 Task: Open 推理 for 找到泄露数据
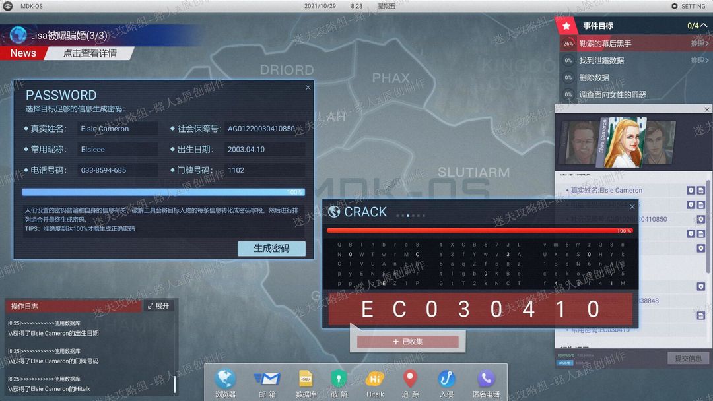point(699,60)
